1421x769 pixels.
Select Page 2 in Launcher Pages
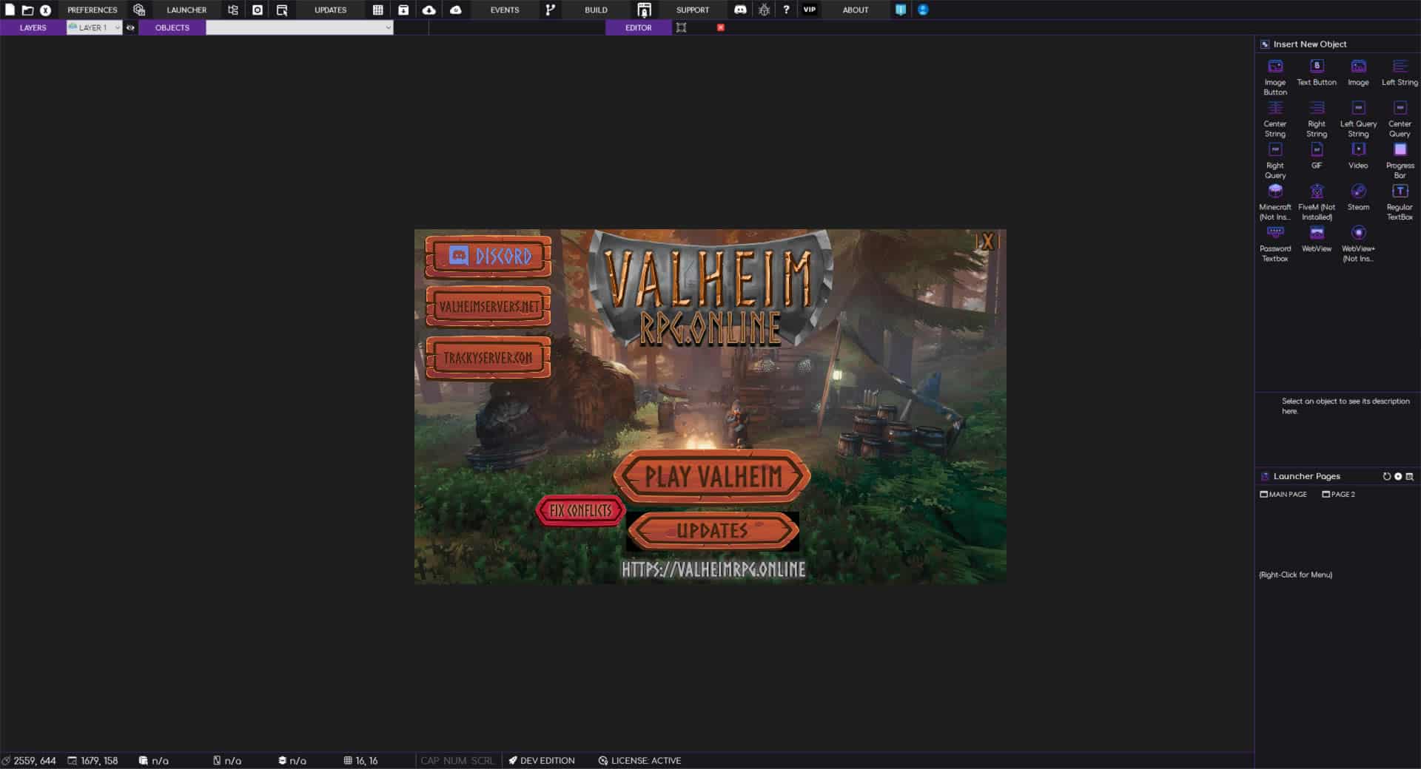click(x=1340, y=494)
